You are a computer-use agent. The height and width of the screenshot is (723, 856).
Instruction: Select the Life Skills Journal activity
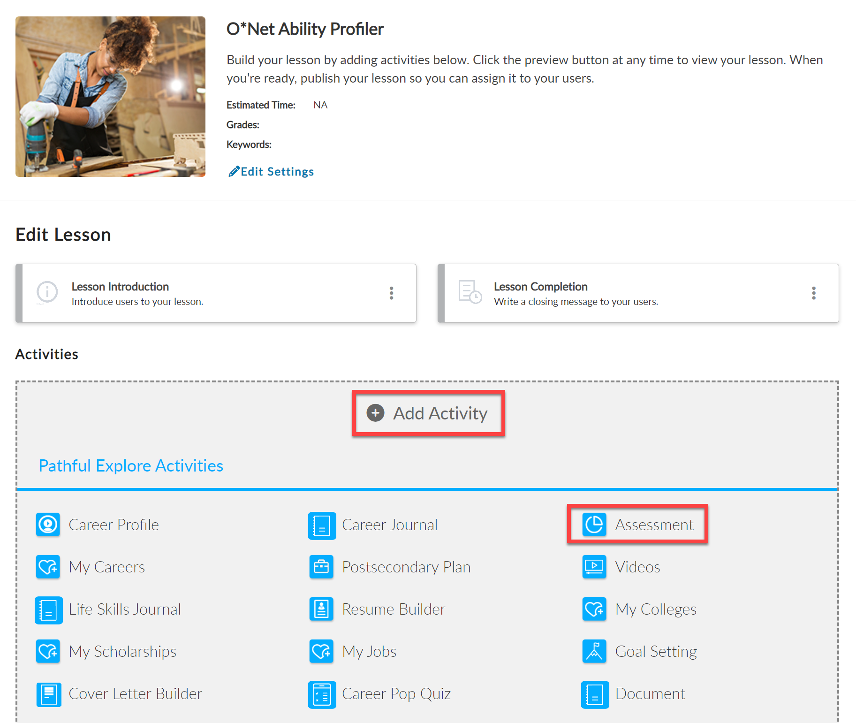point(125,609)
